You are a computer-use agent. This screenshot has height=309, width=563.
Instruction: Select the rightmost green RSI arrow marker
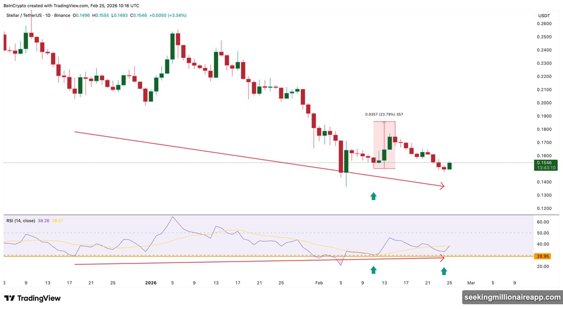point(444,270)
